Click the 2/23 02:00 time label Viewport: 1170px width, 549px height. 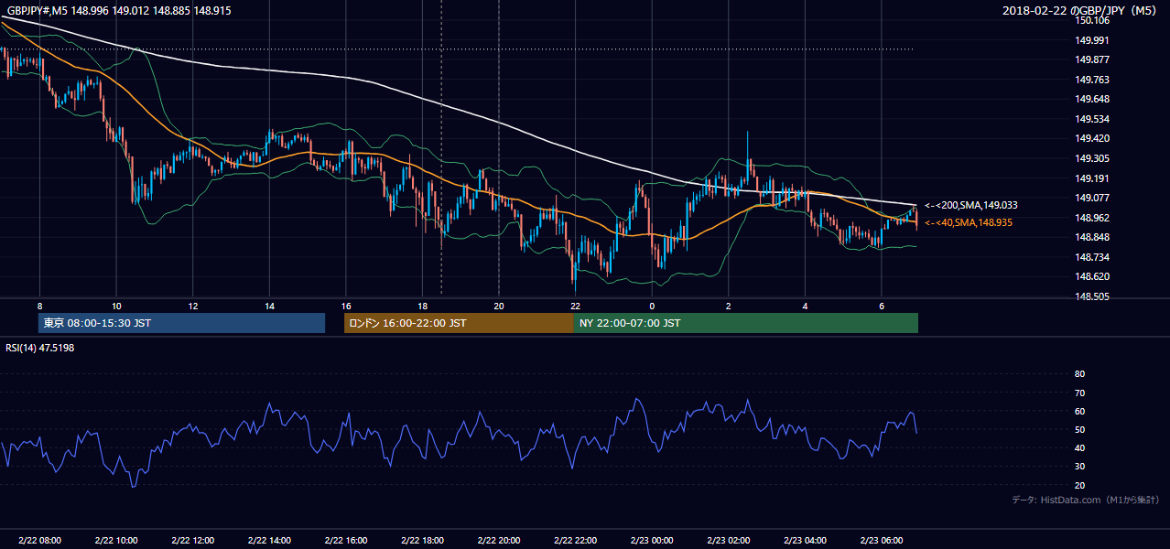(729, 541)
